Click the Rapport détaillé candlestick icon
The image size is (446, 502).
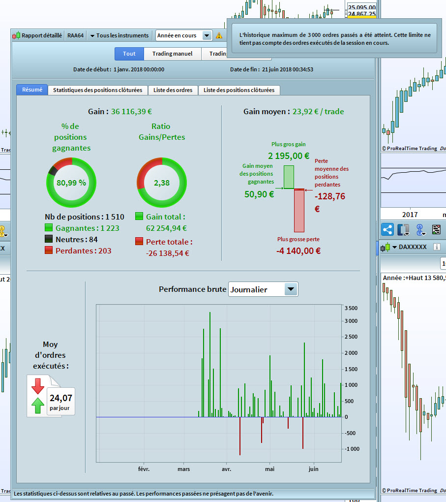tap(16, 35)
